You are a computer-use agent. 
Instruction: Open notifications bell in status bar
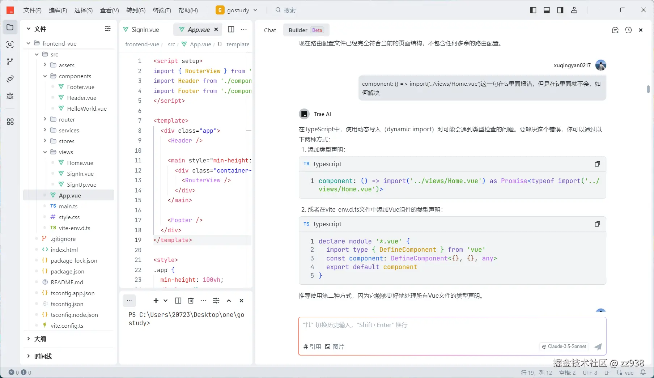[643, 373]
